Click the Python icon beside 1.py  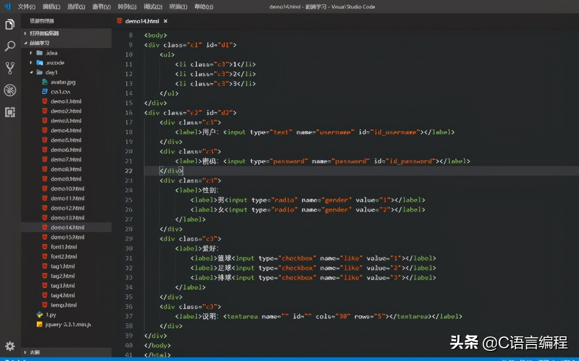[x=40, y=315]
